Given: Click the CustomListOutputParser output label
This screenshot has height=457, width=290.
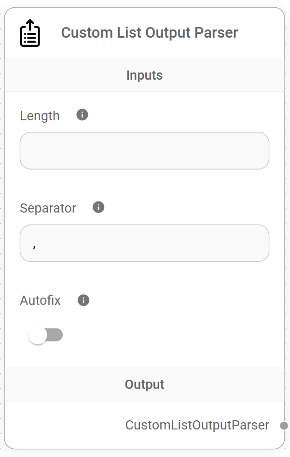Looking at the screenshot, I should click(x=197, y=425).
